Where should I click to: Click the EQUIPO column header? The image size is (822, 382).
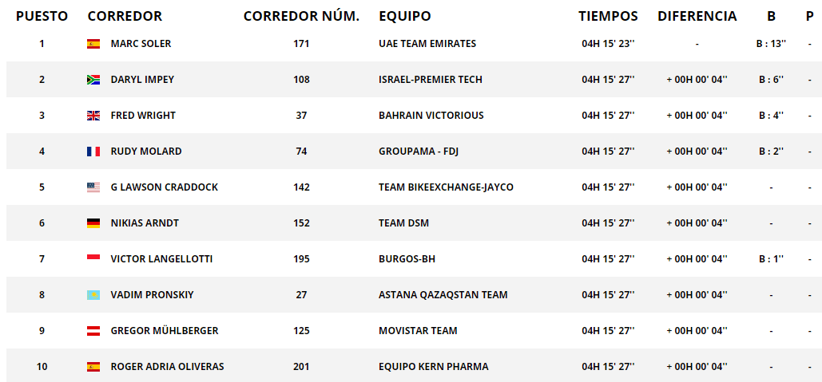404,16
